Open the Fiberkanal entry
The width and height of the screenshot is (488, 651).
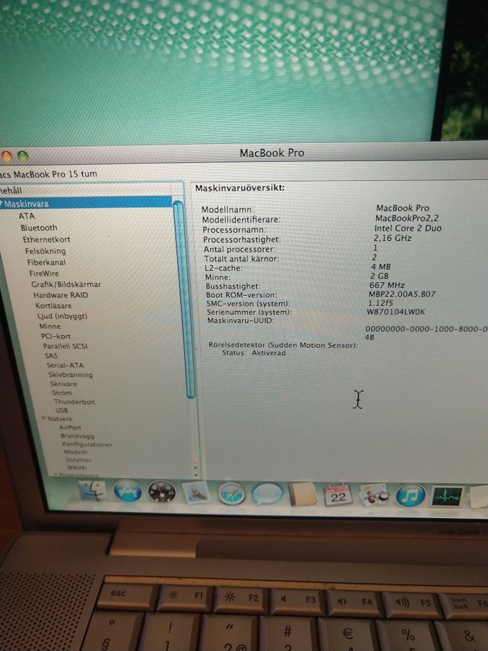46,263
